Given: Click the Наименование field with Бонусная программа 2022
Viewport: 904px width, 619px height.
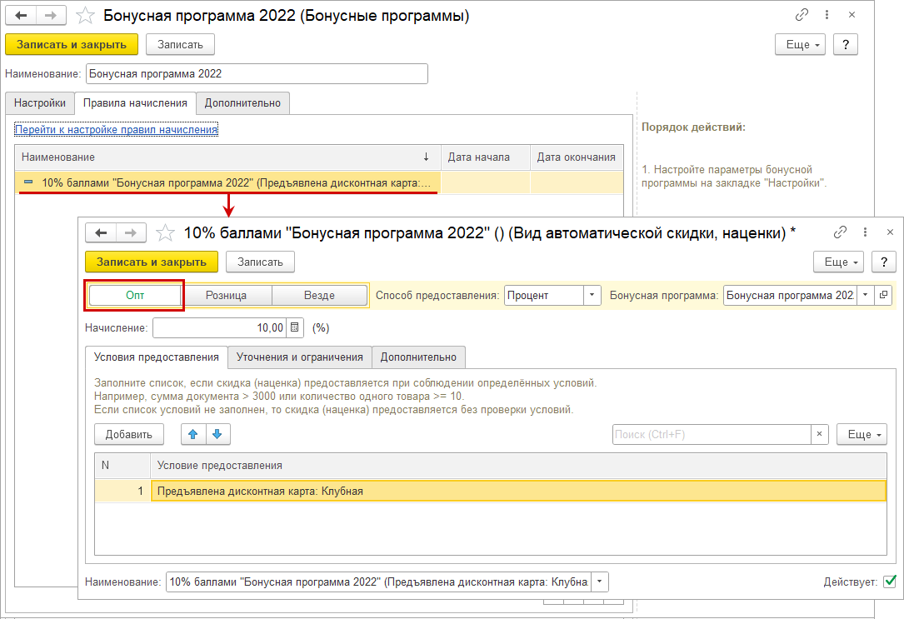Looking at the screenshot, I should (x=257, y=74).
